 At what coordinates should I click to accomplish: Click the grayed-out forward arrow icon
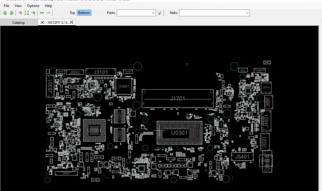pos(48,13)
